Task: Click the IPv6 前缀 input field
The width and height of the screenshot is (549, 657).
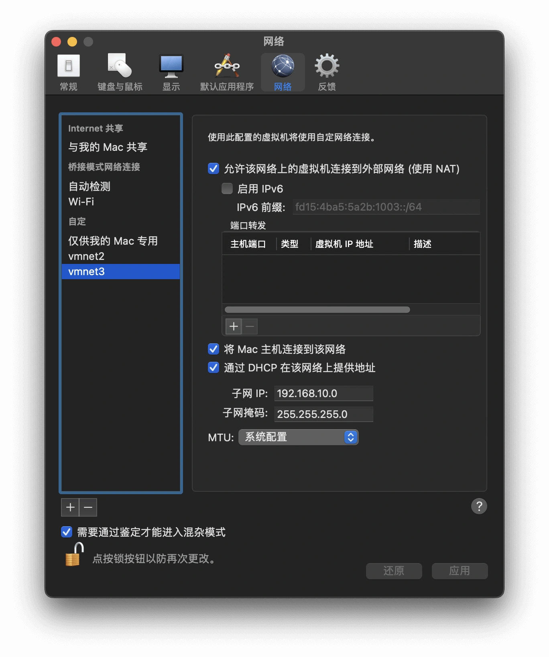Action: coord(386,207)
